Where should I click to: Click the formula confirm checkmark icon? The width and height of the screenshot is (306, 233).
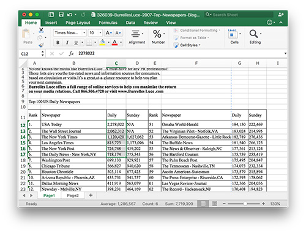coord(61,54)
